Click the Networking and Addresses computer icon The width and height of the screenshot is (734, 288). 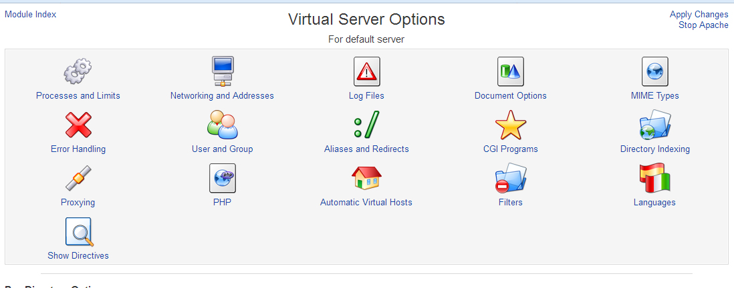[222, 71]
